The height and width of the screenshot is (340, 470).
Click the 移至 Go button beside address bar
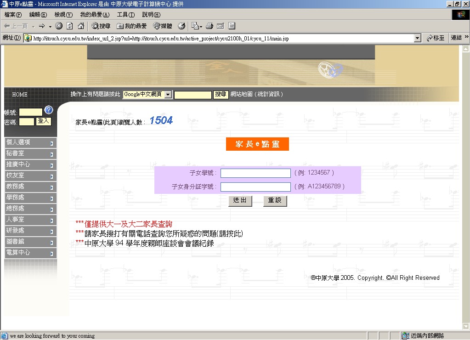point(435,38)
